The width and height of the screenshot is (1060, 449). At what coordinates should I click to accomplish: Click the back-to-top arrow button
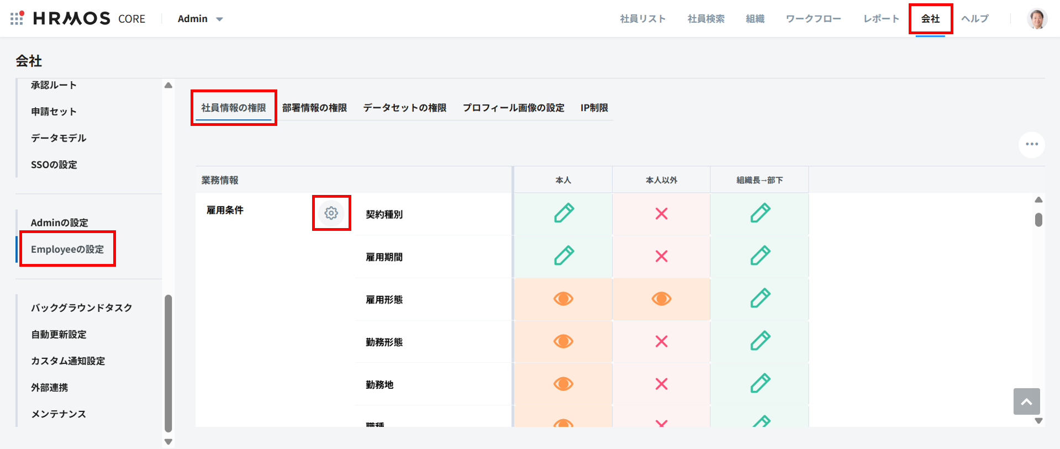pos(1026,402)
